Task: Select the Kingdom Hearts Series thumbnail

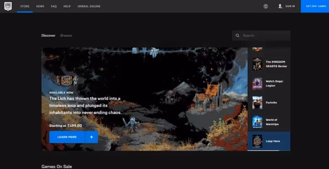Action: pyautogui.click(x=257, y=64)
